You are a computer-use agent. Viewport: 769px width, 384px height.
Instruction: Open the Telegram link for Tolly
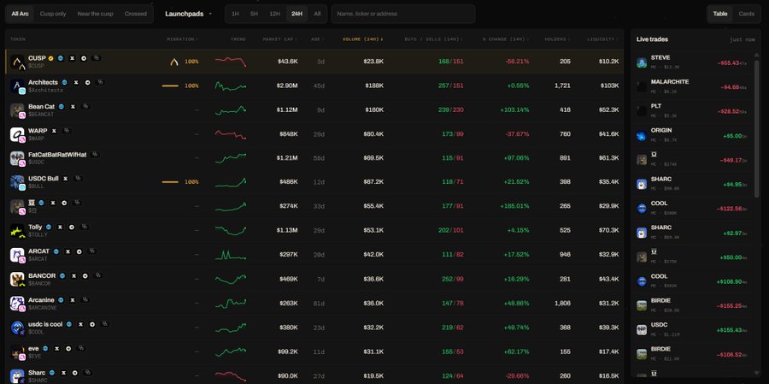click(x=72, y=227)
